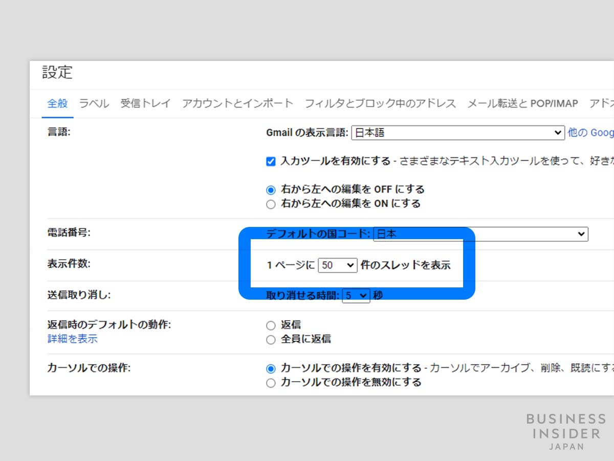614x461 pixels.
Task: Open the partially visible アドオン tab
Action: tap(604, 103)
